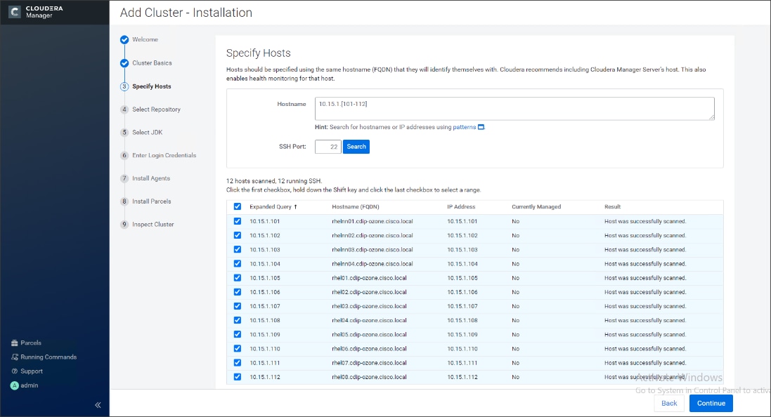The image size is (771, 417).
Task: Collapse the sidebar with double-chevron icon
Action: 98,405
